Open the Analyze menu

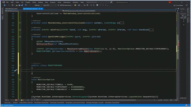(x=53, y=2)
